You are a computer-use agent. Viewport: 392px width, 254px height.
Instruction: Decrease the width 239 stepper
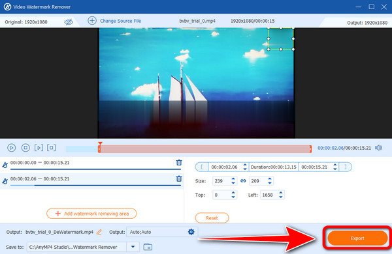pos(233,183)
